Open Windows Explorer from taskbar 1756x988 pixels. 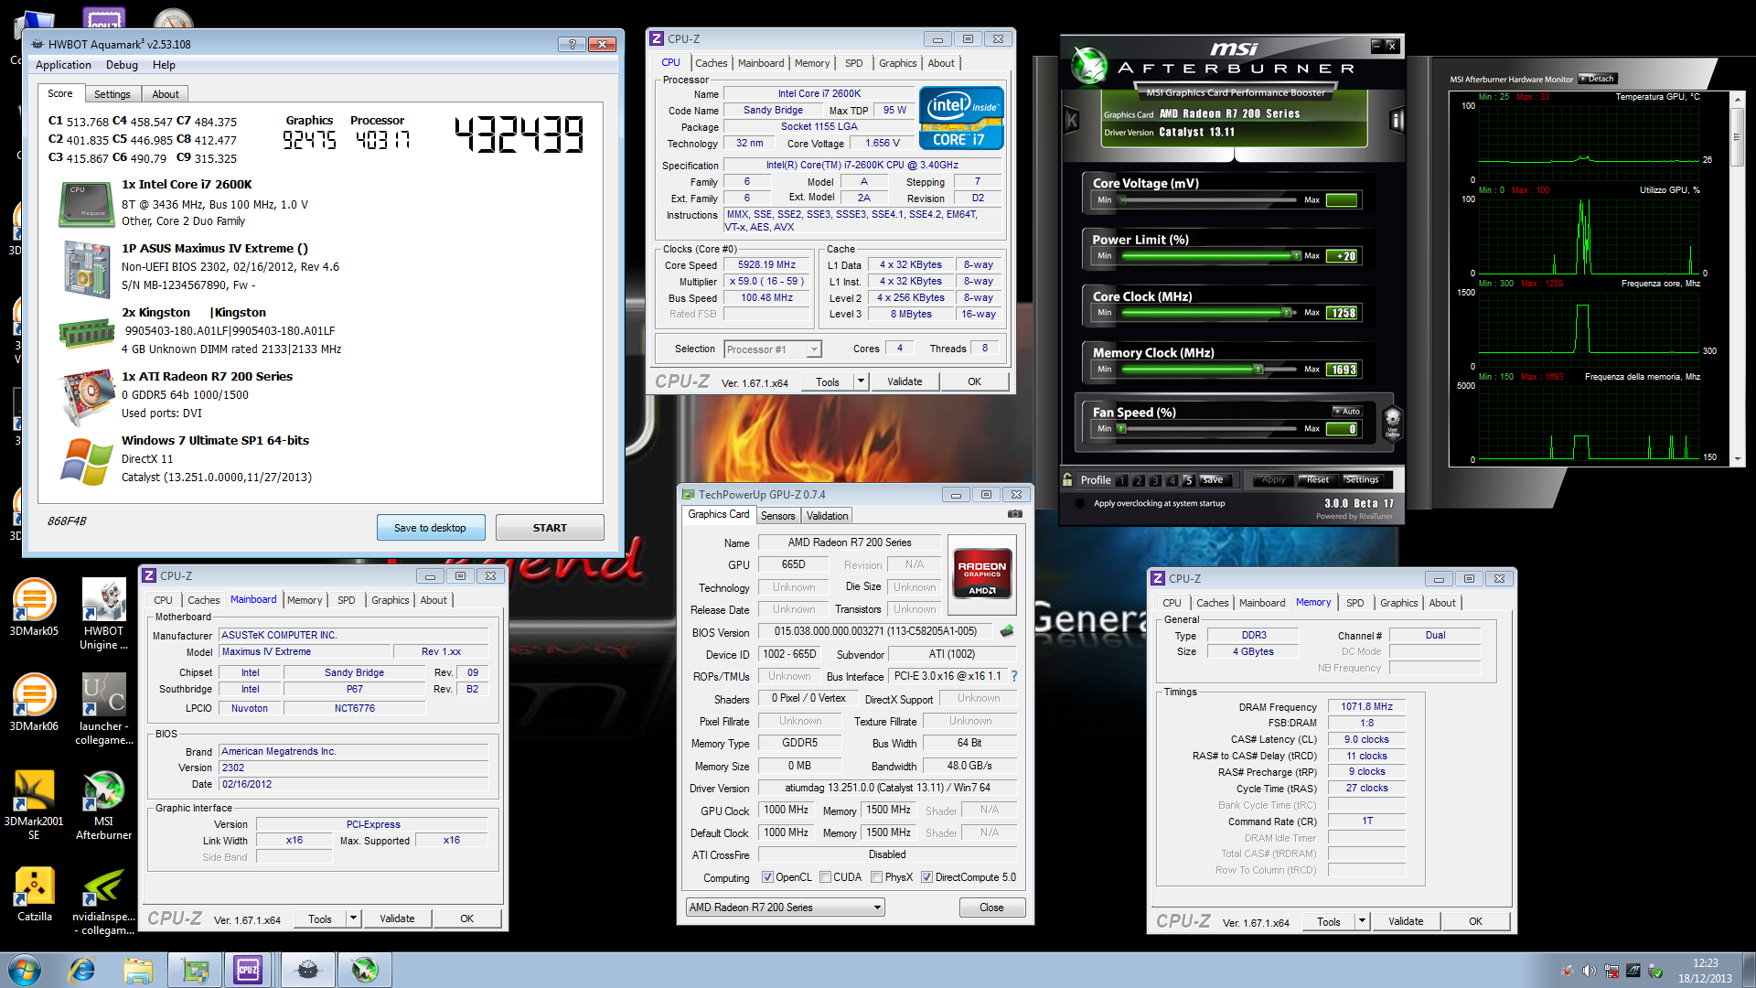tap(138, 970)
